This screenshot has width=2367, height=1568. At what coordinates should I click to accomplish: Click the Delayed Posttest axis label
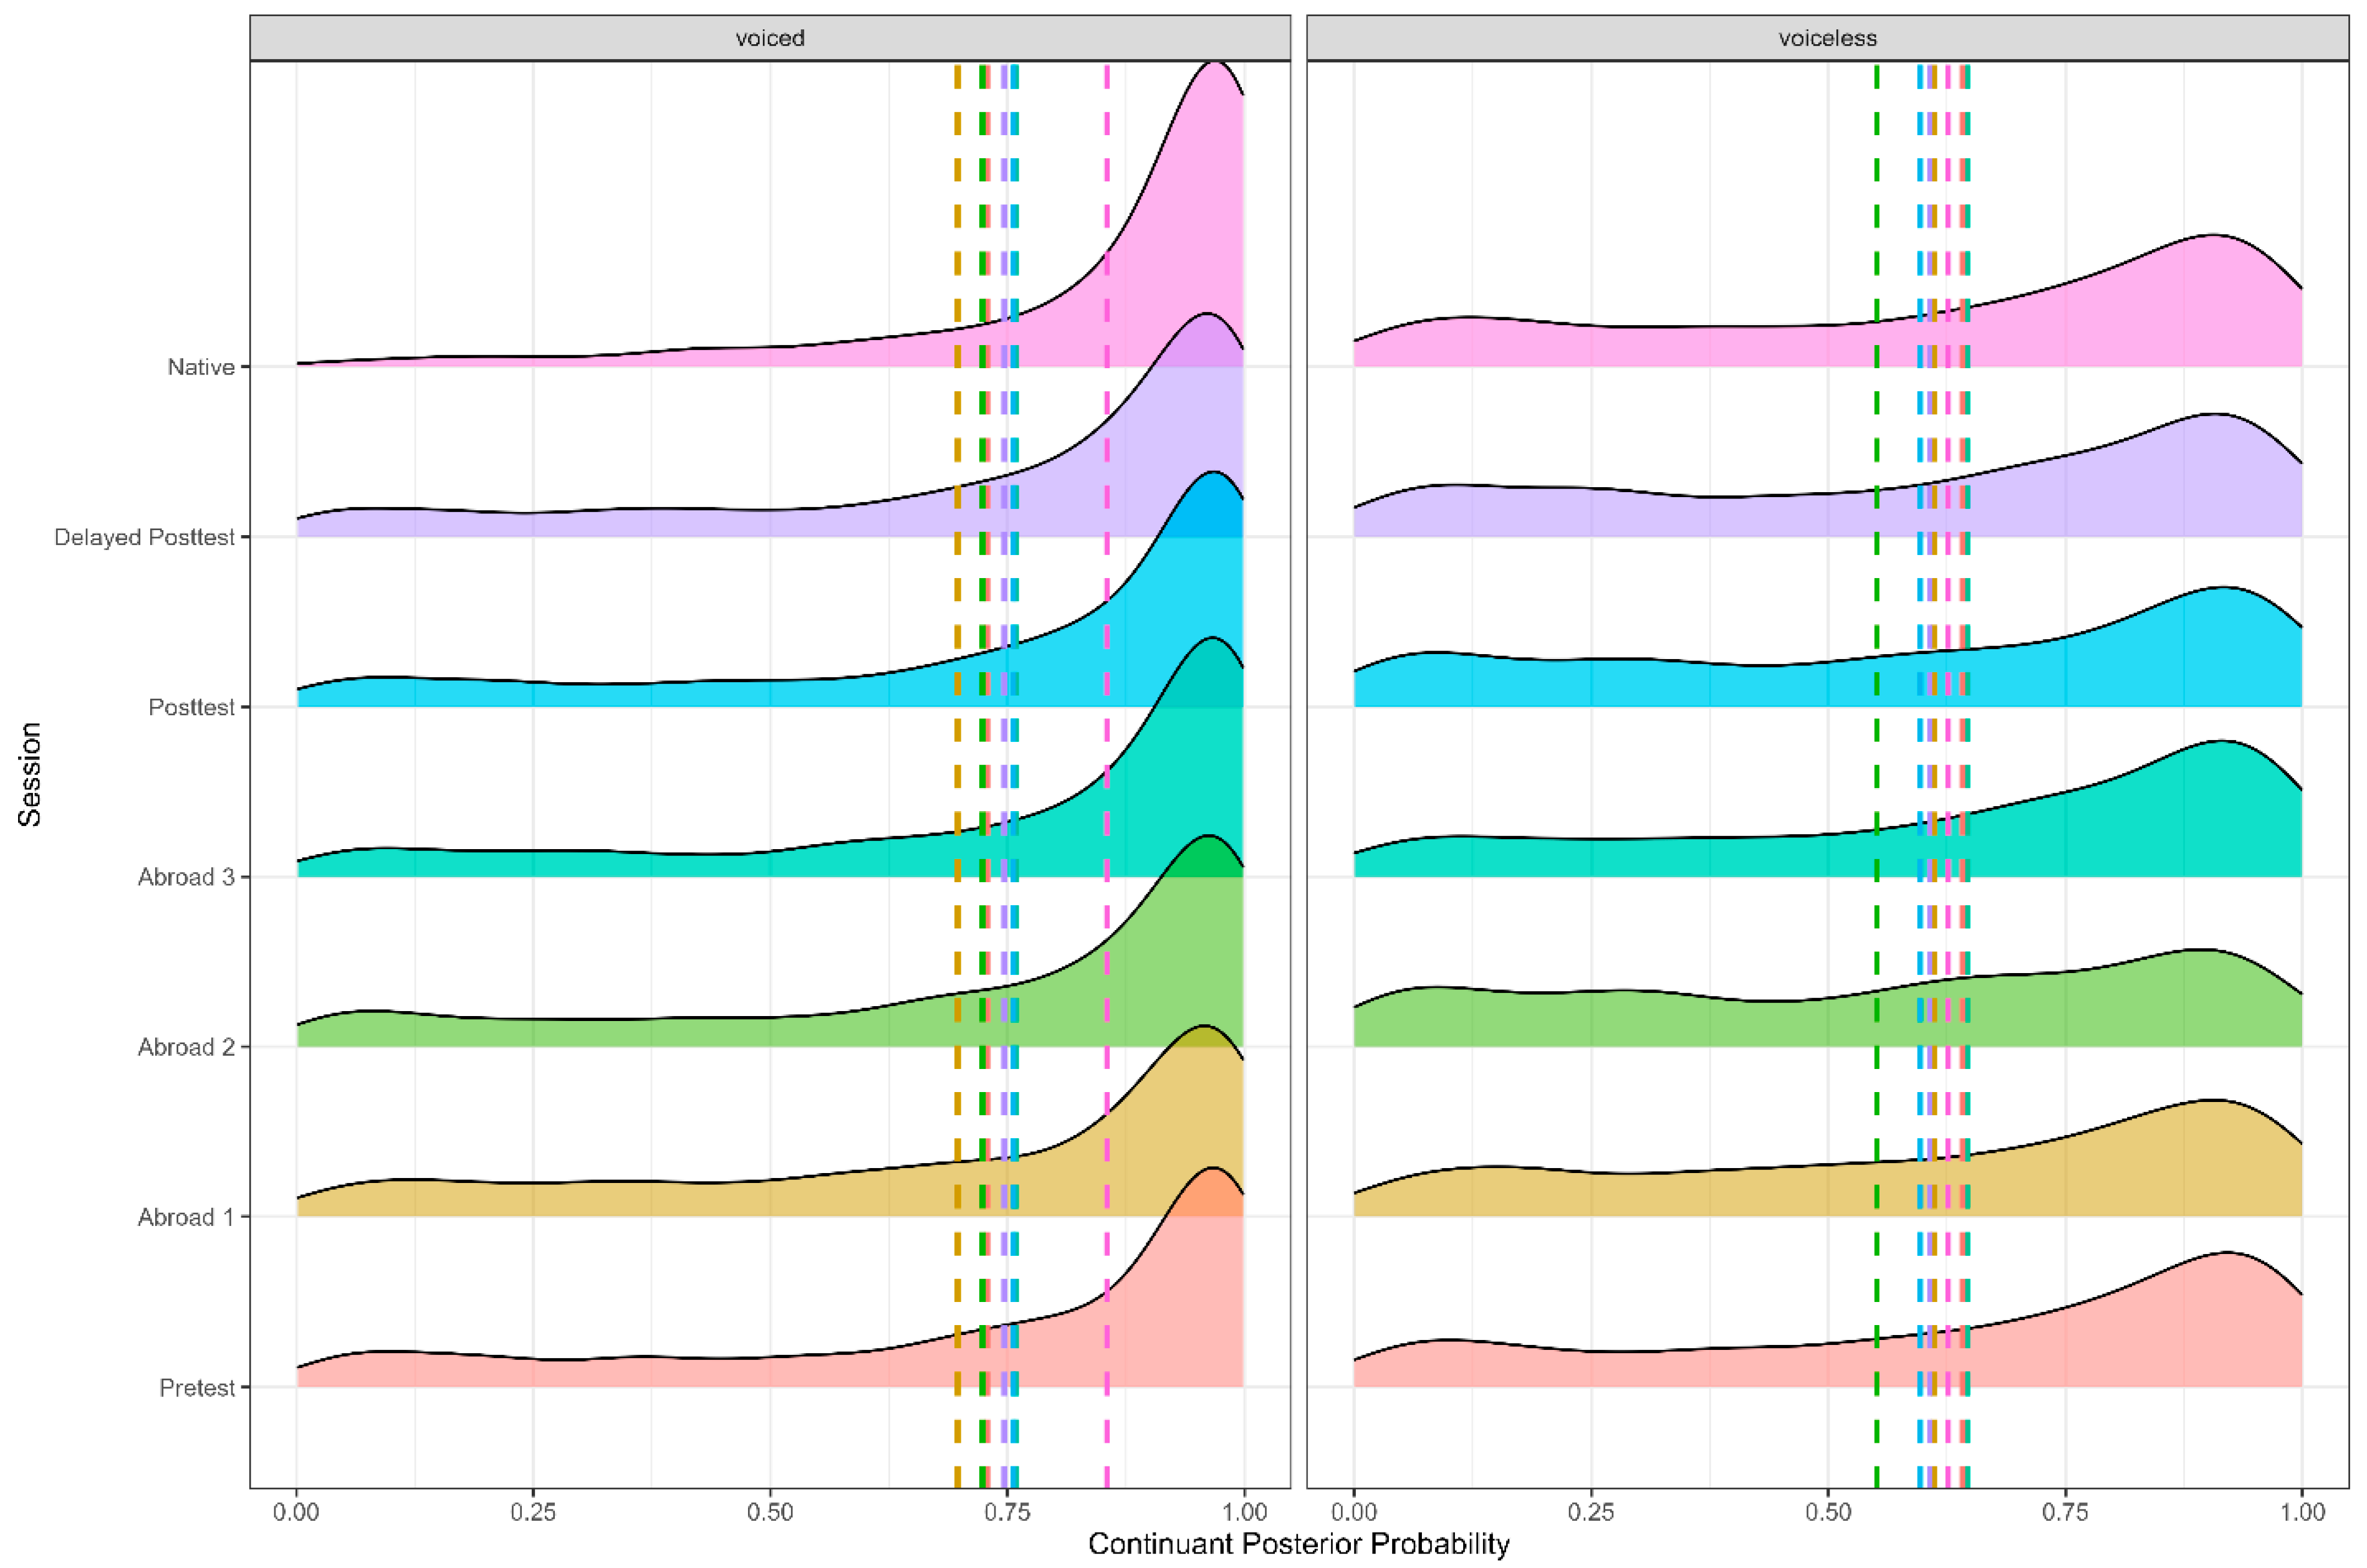click(144, 537)
